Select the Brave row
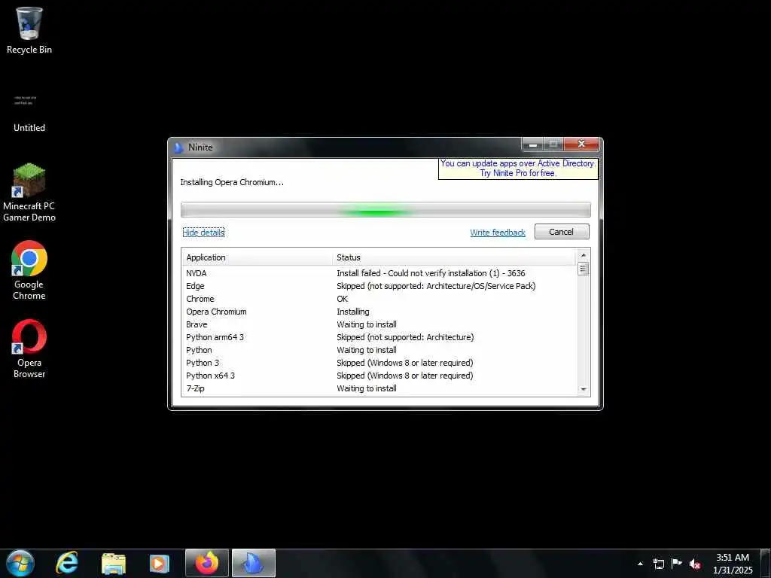Image resolution: width=771 pixels, height=578 pixels. [x=379, y=324]
